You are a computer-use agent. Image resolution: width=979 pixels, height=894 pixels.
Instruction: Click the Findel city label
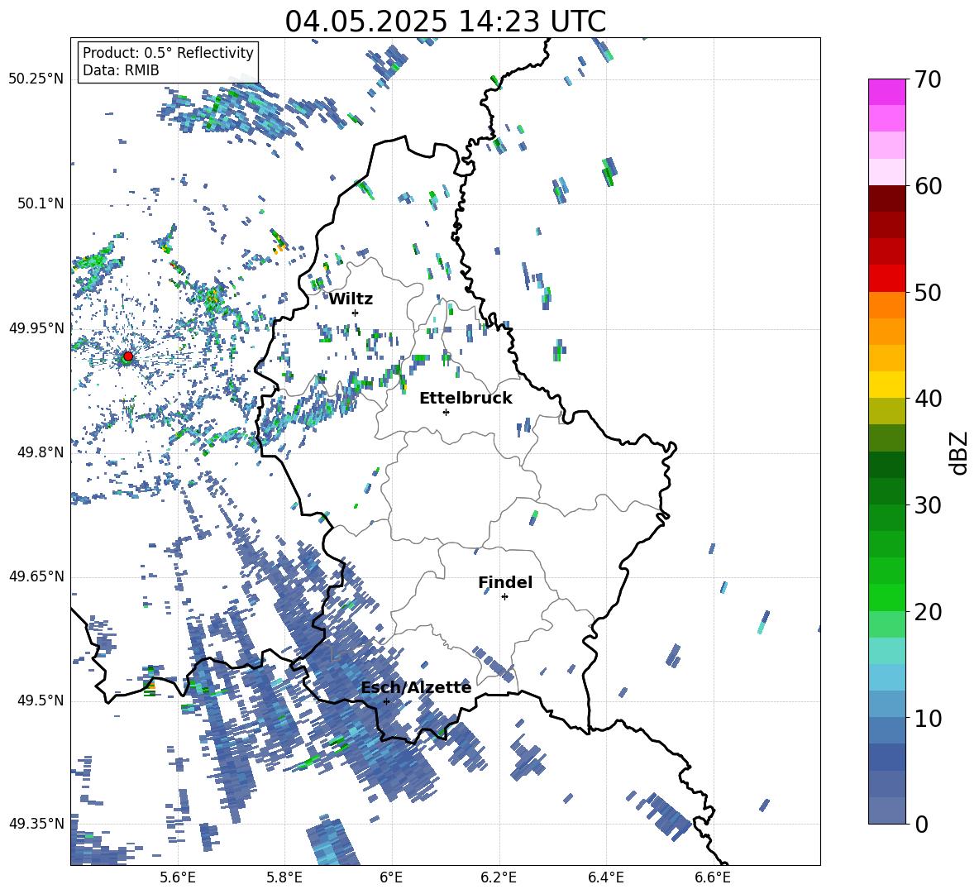pyautogui.click(x=505, y=582)
